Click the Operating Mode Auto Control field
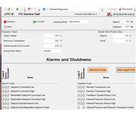The width and height of the screenshot is (136, 117). click(x=78, y=22)
